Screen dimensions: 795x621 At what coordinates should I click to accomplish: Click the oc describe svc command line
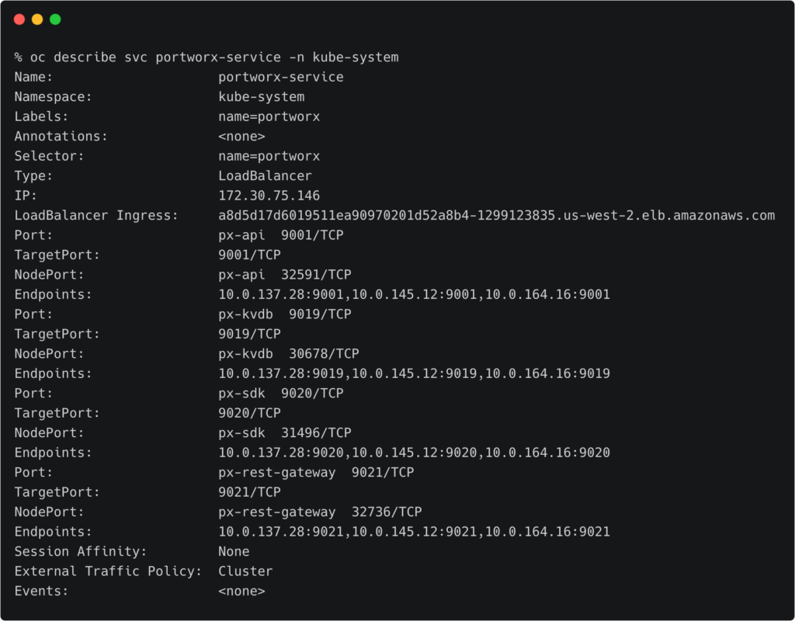[x=207, y=57]
